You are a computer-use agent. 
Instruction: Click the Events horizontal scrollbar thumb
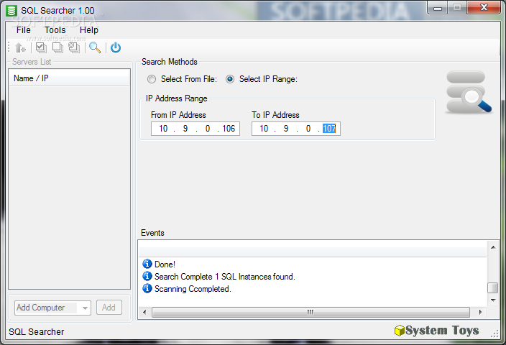310,312
